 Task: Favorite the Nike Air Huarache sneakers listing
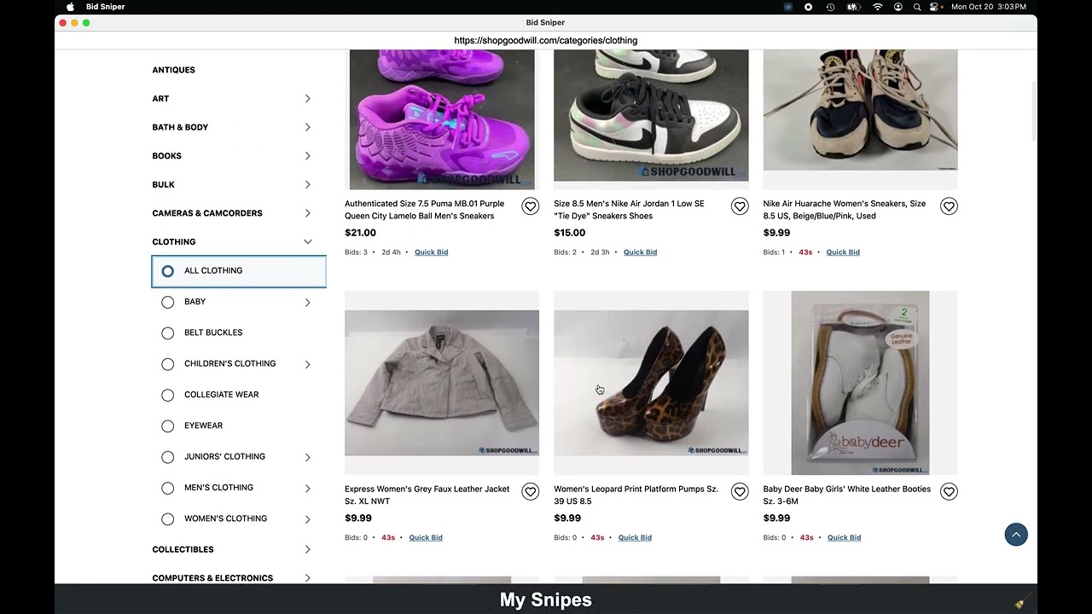pos(949,206)
